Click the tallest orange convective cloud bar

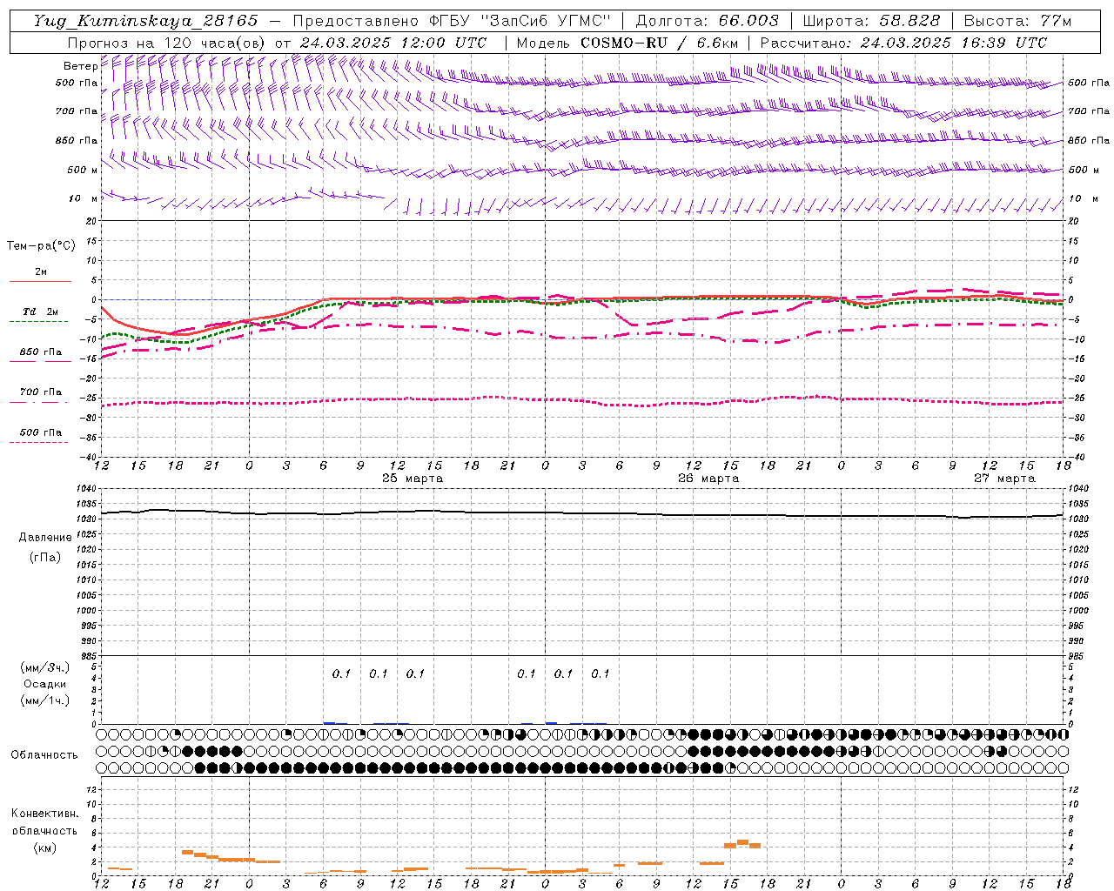(x=742, y=842)
